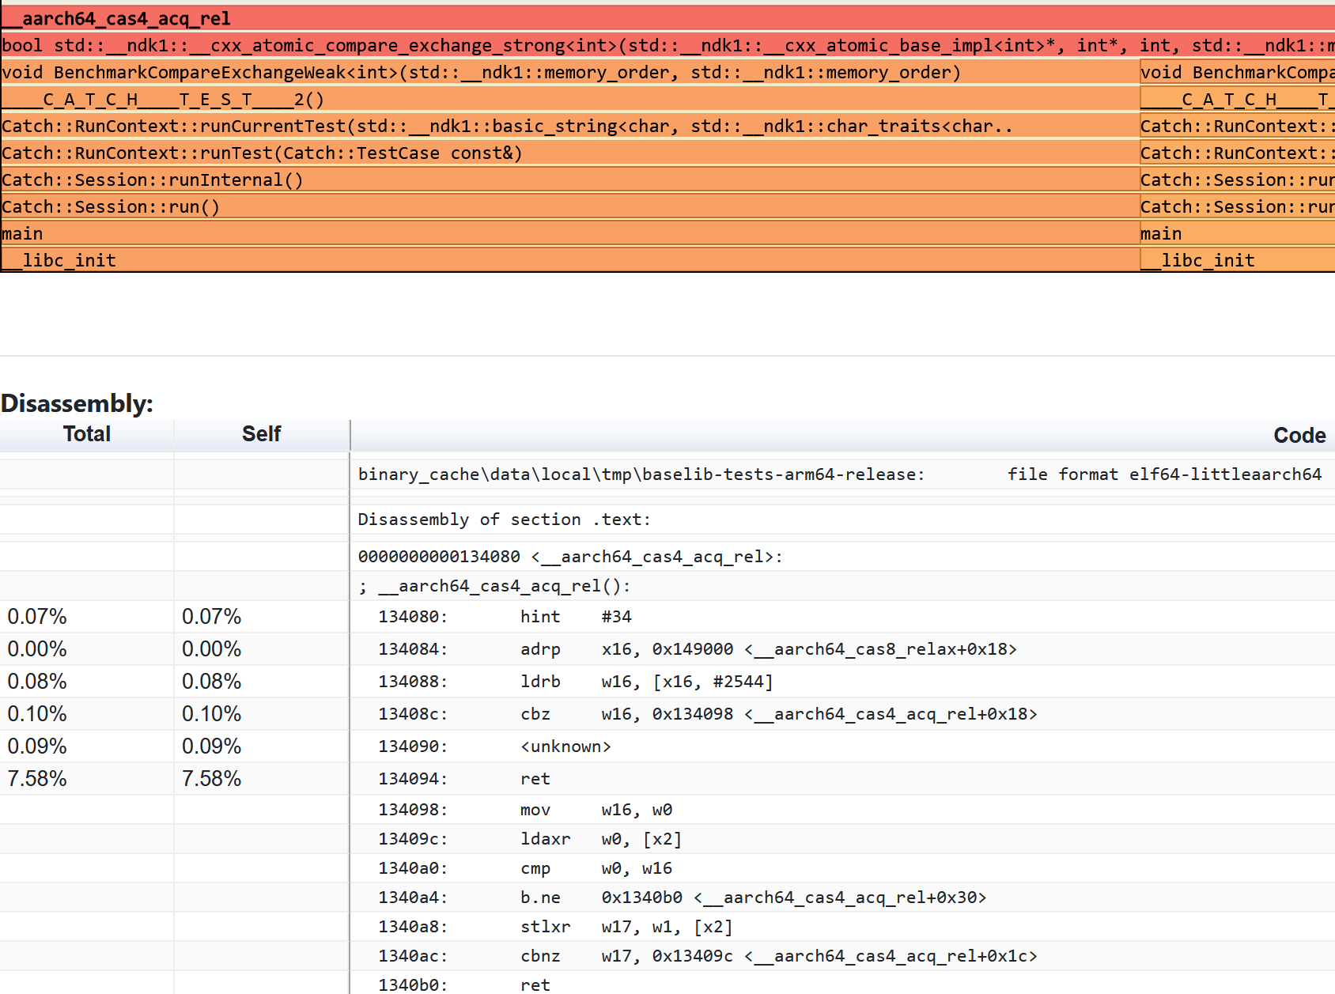Select the narrow truncated BenchmarkCompa frame
1335x994 pixels.
[x=1237, y=73]
